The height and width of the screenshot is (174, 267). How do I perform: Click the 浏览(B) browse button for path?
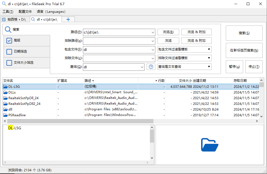pyautogui.click(x=168, y=32)
